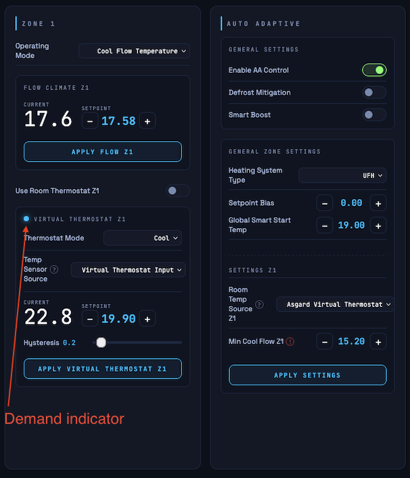Increase Virtual Thermostat setpoint 19.90 with plus
The width and height of the screenshot is (410, 478).
[147, 319]
